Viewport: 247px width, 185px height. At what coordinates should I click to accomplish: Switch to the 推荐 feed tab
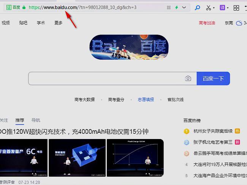click(x=20, y=120)
